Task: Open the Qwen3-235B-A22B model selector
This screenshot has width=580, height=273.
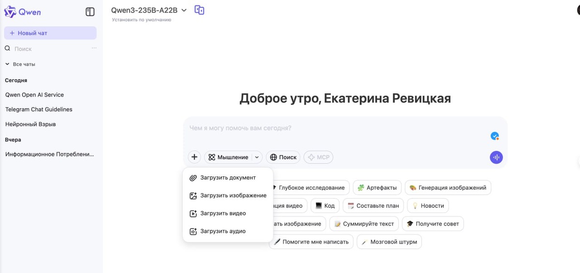Action: click(x=149, y=10)
